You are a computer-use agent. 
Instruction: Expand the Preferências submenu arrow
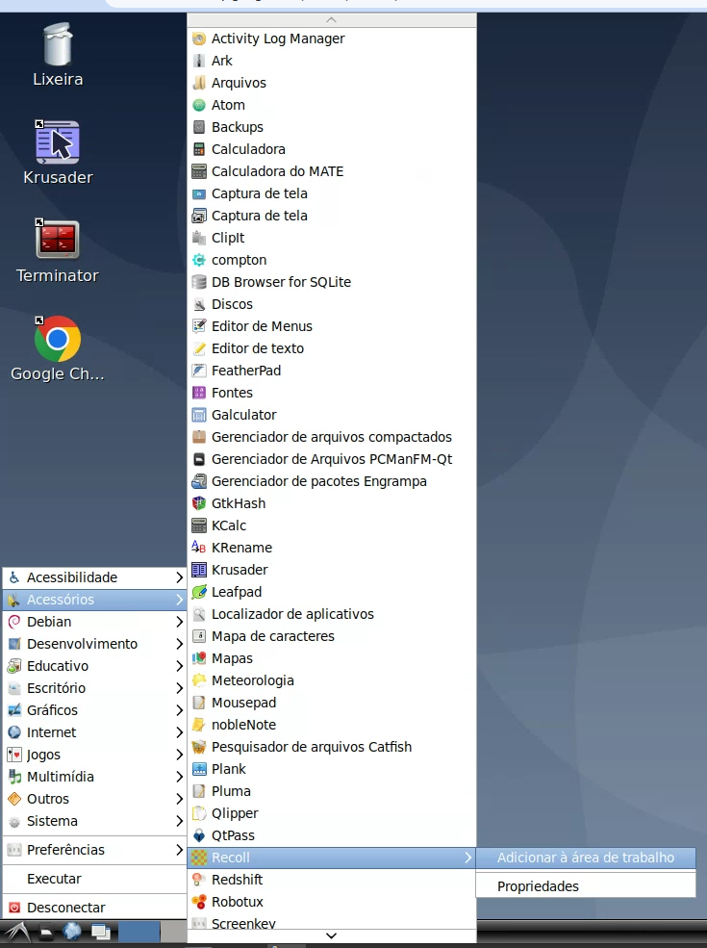(x=179, y=850)
